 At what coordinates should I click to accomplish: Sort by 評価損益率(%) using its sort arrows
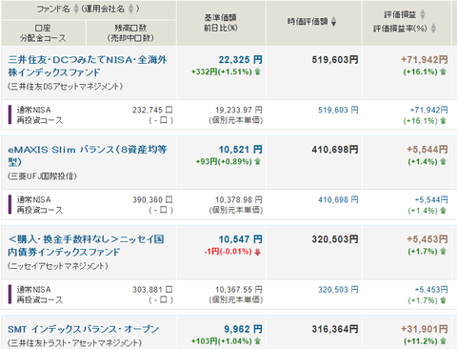(433, 29)
